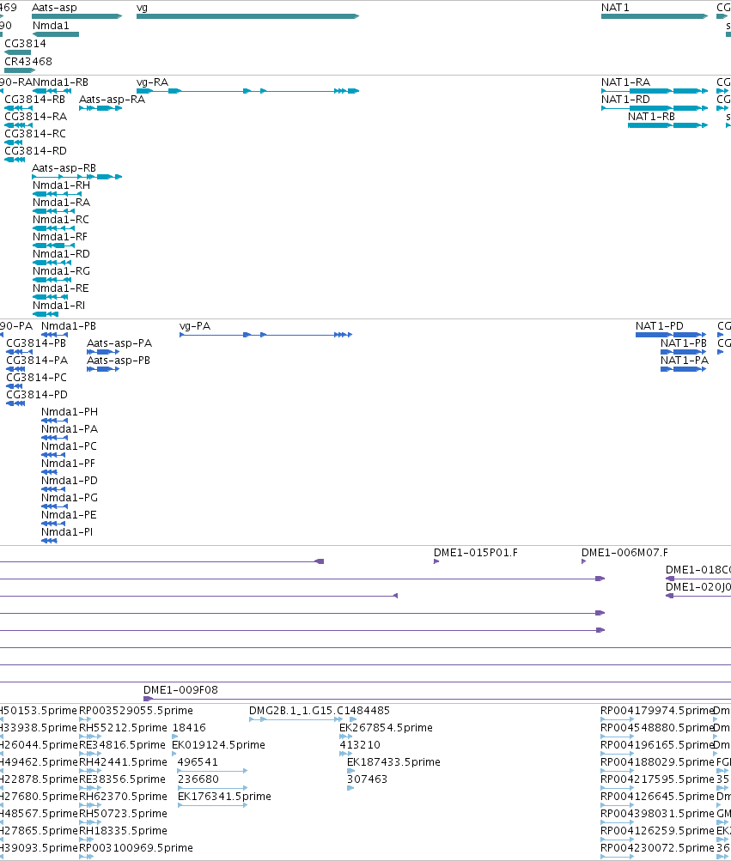Image resolution: width=731 pixels, height=861 pixels.
Task: Select the 307463 feature label
Action: [367, 779]
